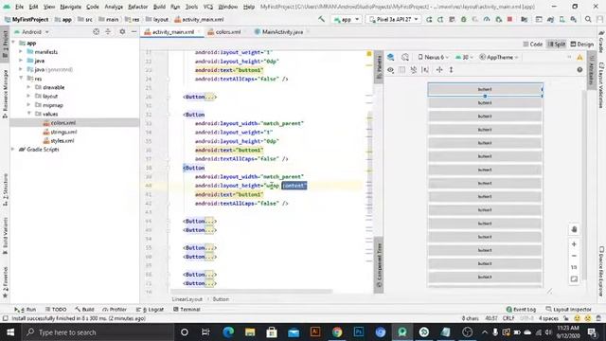Open the VCS menu

(x=208, y=7)
